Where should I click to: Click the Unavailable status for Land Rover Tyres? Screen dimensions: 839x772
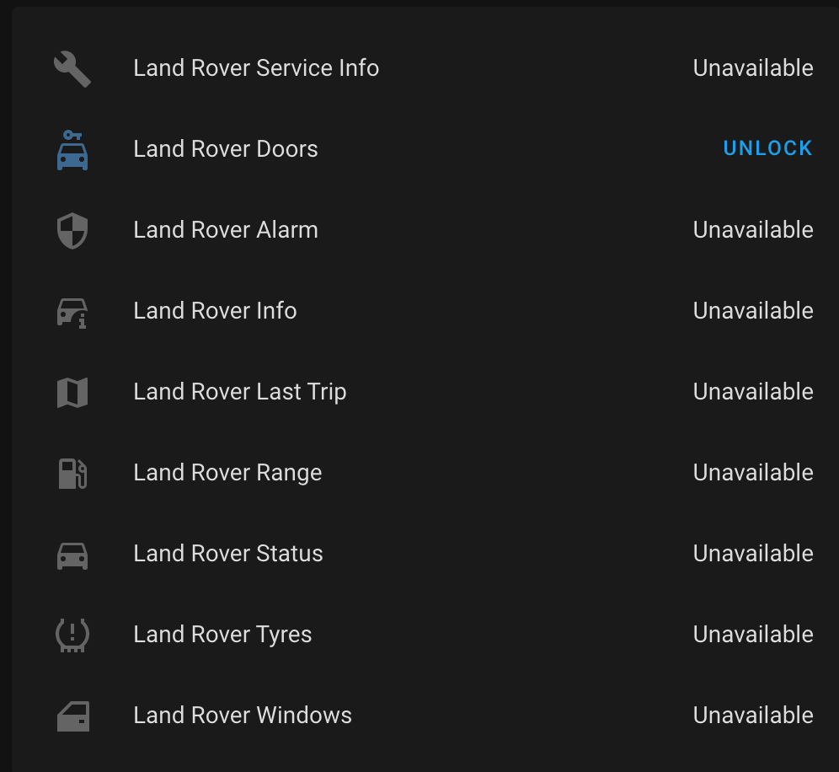click(752, 634)
